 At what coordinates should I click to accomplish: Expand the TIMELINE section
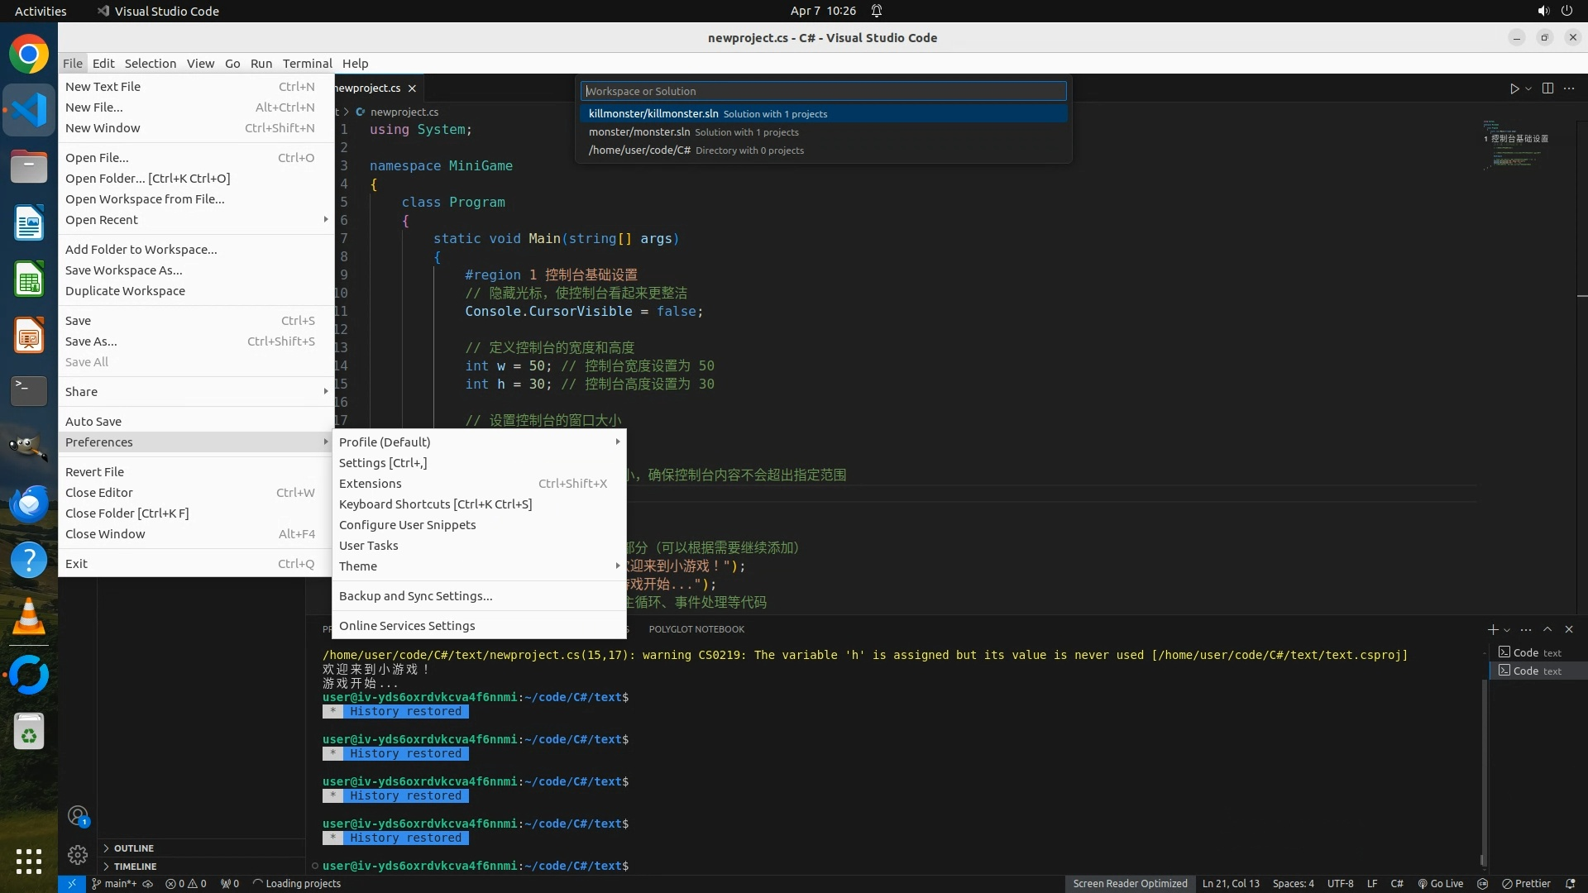point(135,866)
